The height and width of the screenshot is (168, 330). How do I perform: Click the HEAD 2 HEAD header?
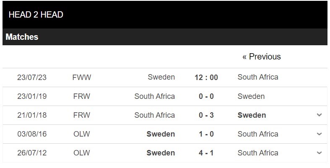[36, 15]
